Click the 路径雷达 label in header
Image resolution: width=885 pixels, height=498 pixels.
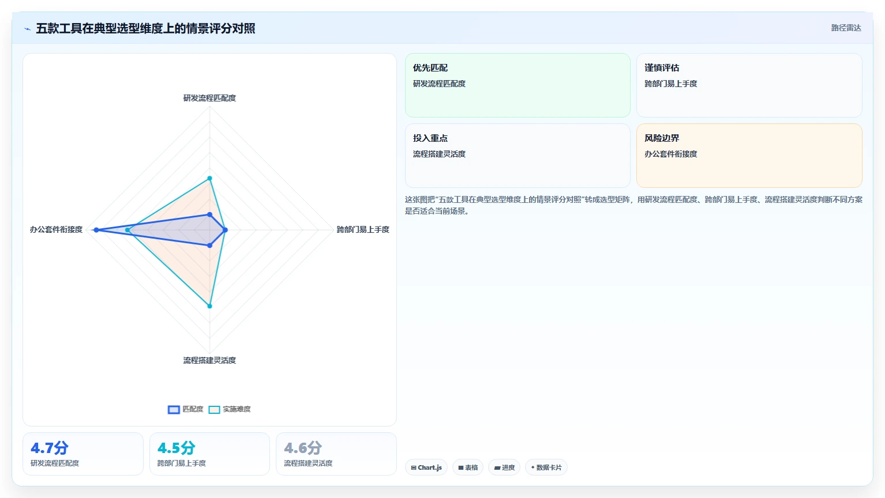pyautogui.click(x=846, y=28)
